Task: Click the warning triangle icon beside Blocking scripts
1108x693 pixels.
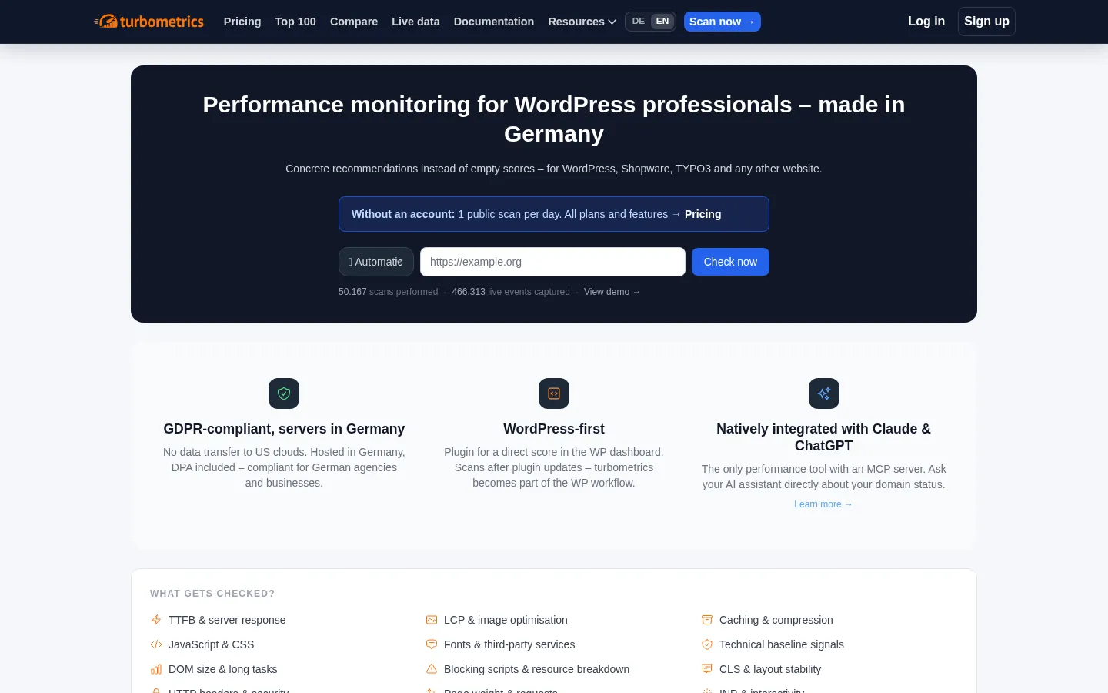Action: (x=432, y=669)
